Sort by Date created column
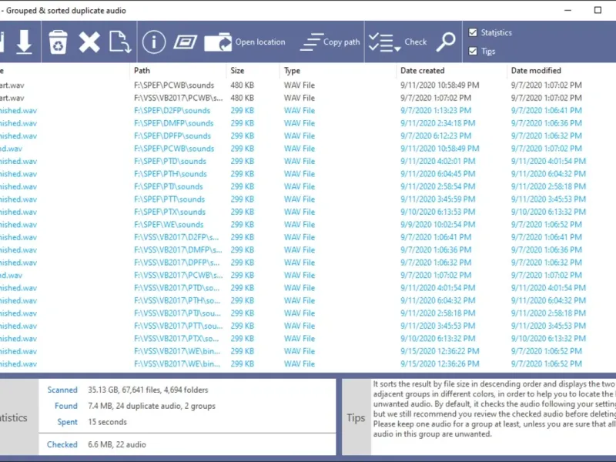Screen dimensions: 616x462 pos(422,71)
